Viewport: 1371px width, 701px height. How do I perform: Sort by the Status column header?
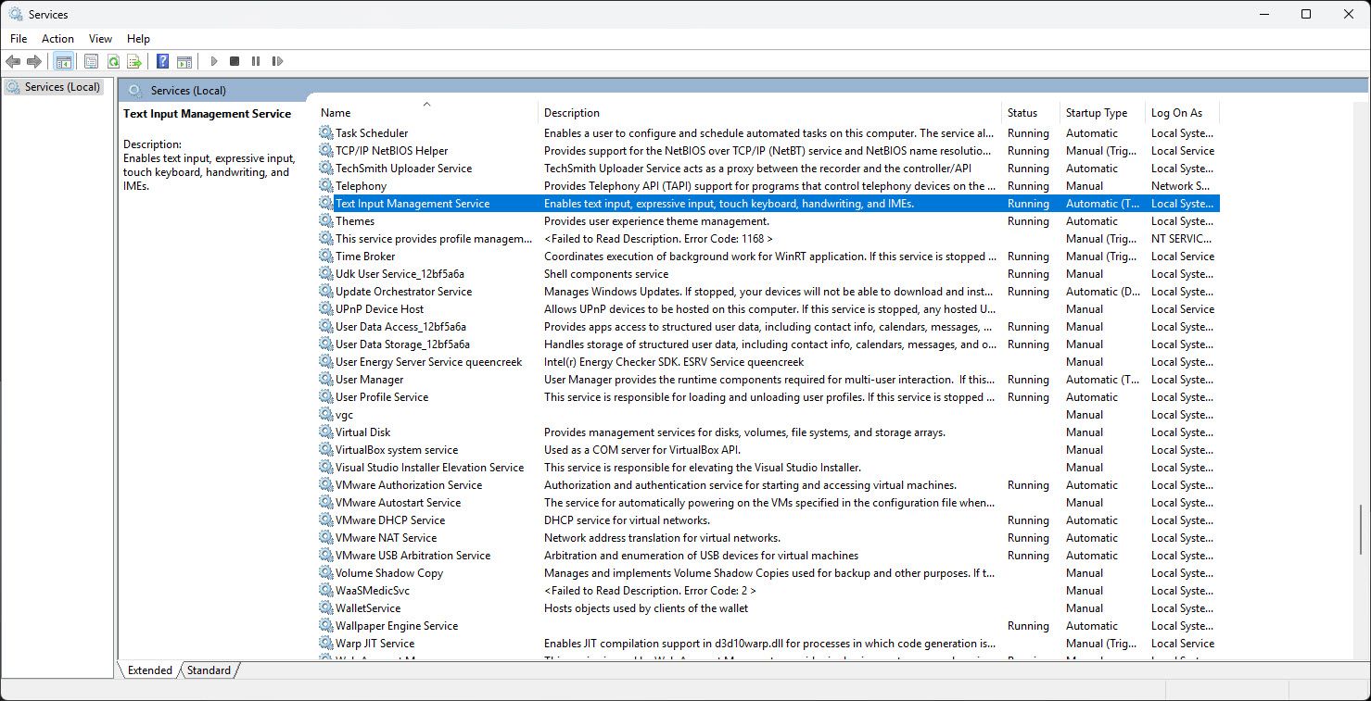coord(1030,113)
